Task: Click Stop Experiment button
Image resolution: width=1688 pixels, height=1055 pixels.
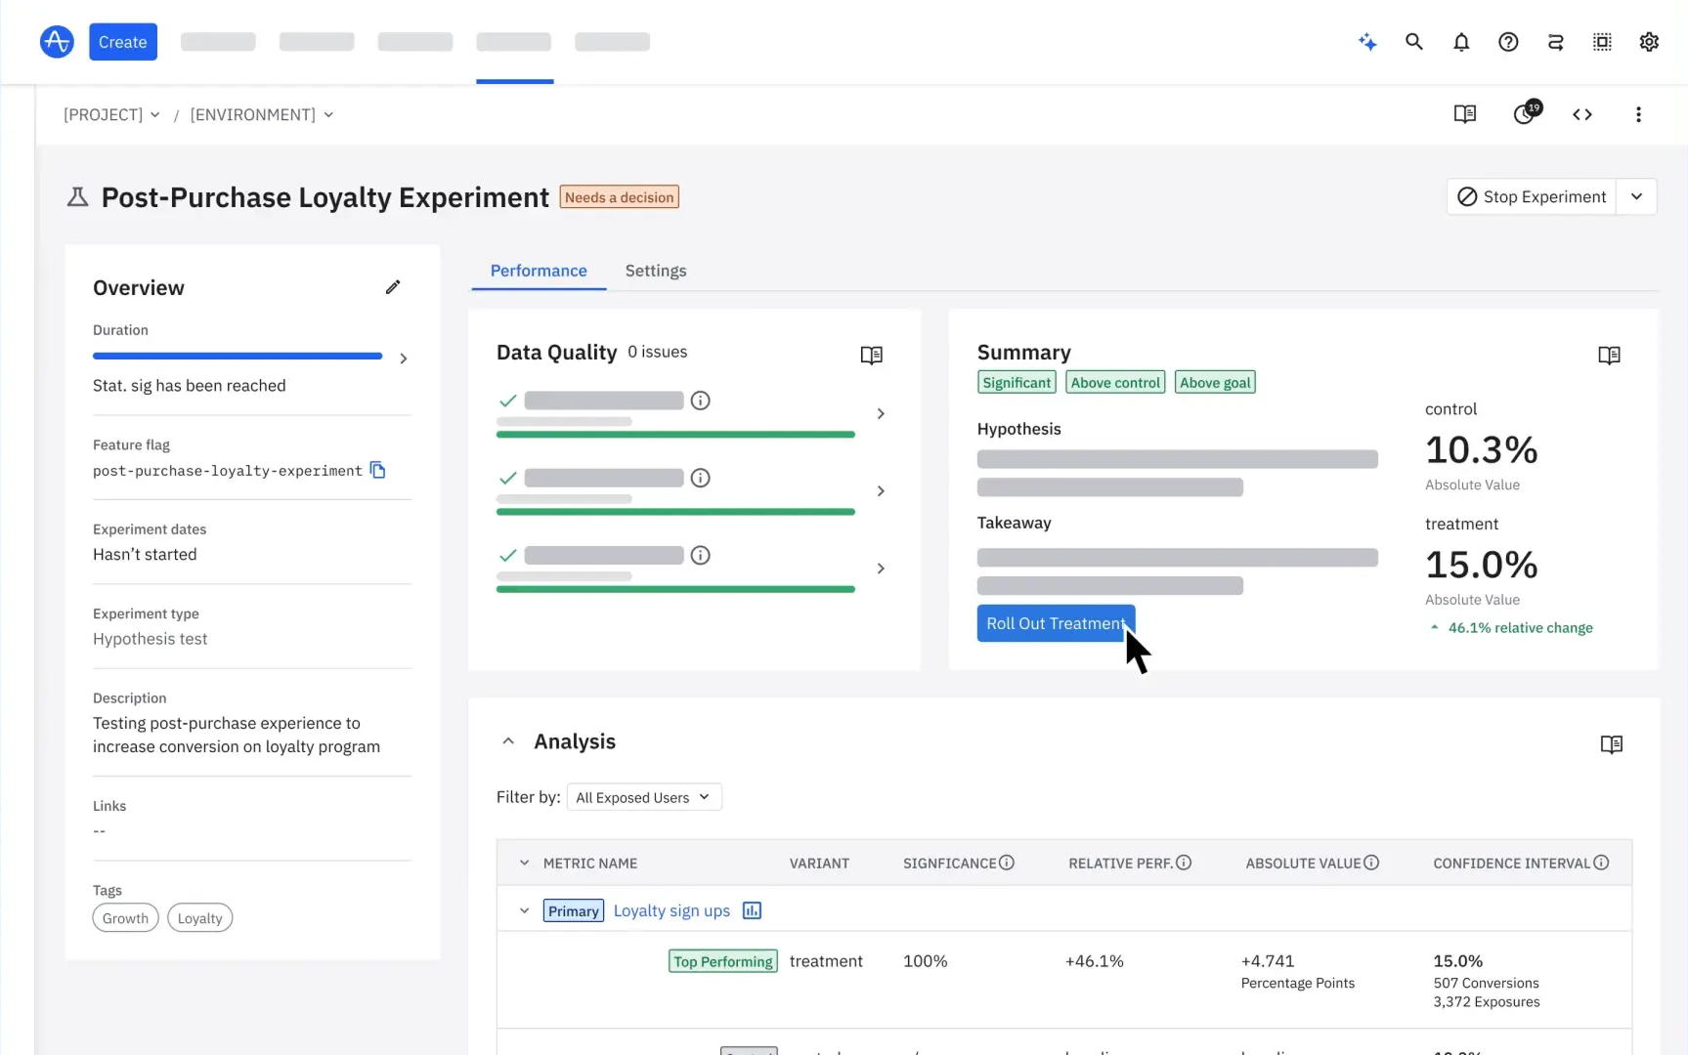Action: click(1532, 196)
